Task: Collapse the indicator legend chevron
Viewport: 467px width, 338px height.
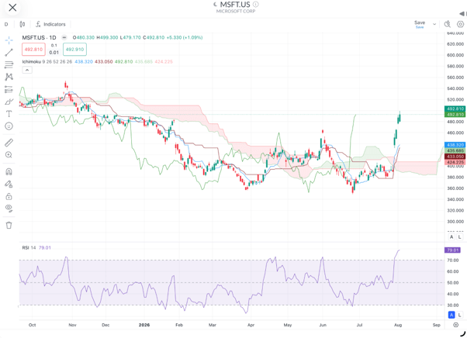Action: coord(27,70)
